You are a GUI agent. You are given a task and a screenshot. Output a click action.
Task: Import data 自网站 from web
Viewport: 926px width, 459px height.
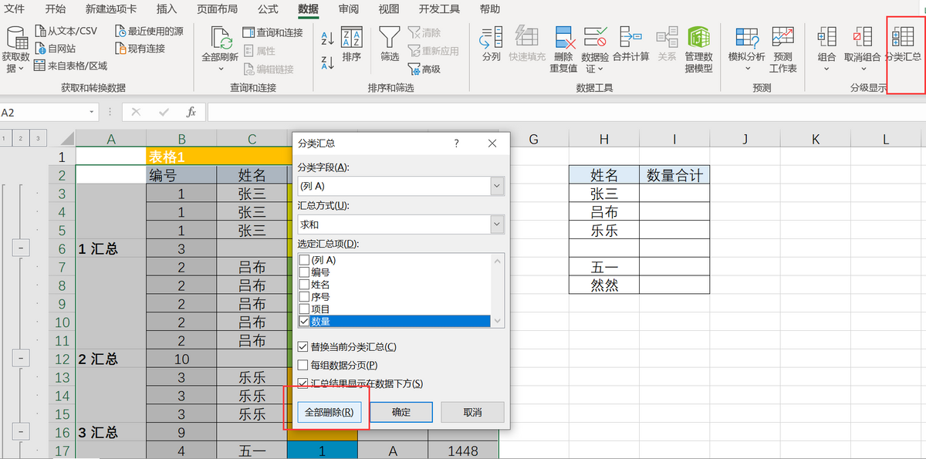pos(56,49)
